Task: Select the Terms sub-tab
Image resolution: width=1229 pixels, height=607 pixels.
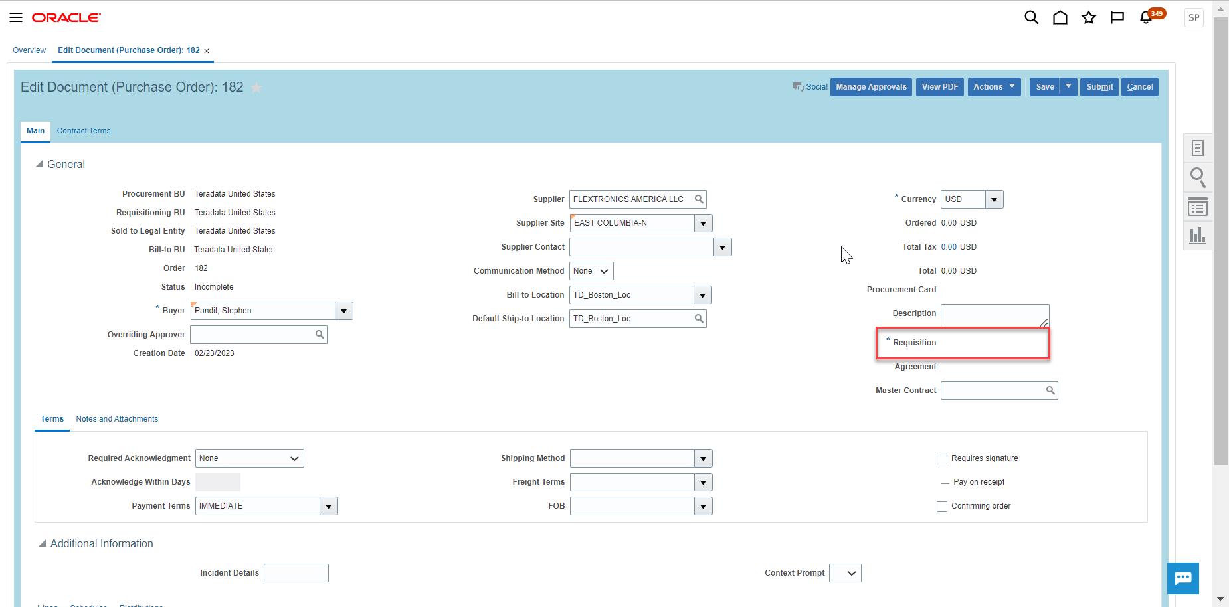Action: pos(52,419)
